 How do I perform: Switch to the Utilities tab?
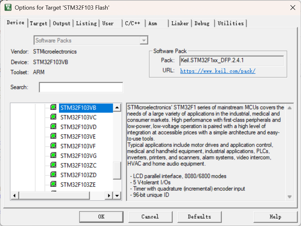231,23
